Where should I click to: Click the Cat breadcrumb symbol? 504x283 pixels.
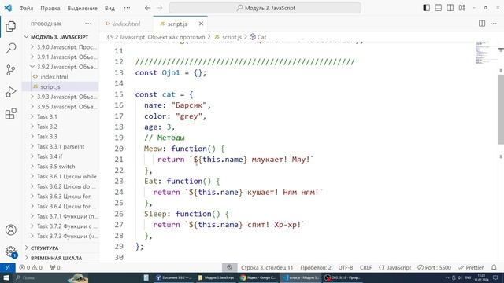(258, 37)
